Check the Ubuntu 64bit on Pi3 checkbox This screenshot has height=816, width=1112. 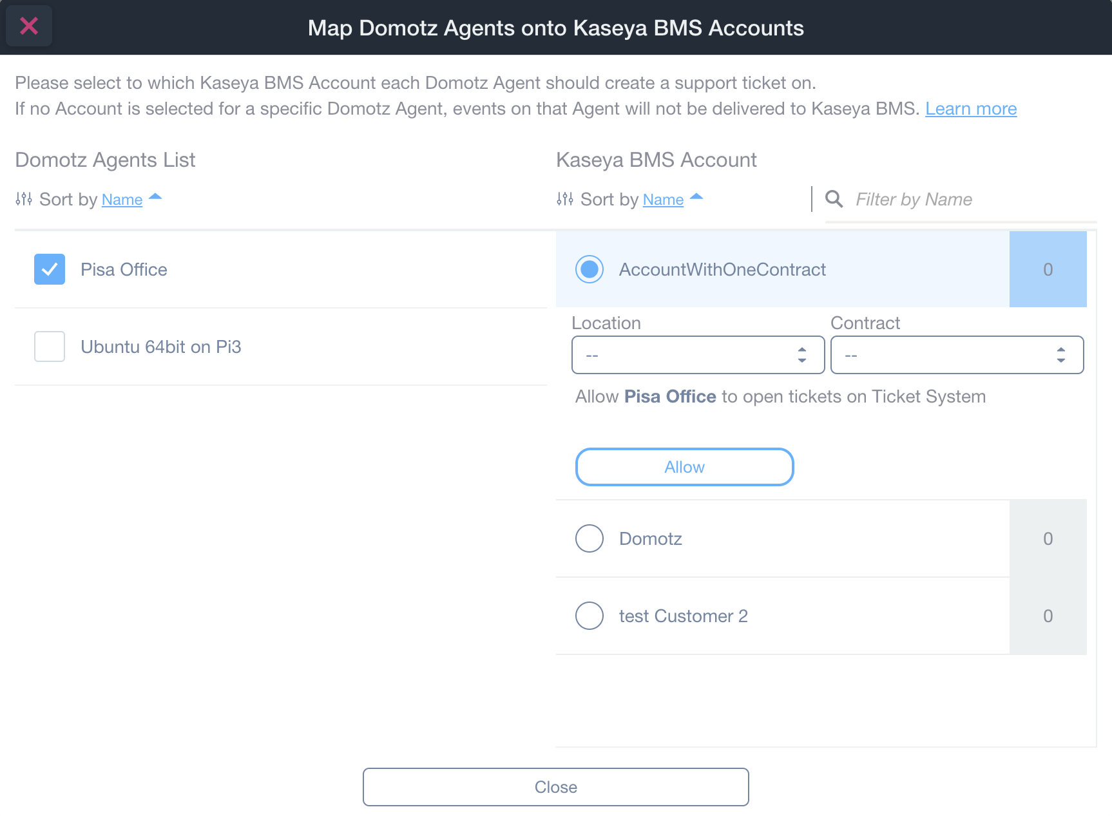[50, 346]
